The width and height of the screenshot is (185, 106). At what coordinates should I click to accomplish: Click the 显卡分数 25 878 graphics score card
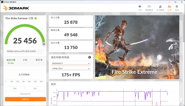pyautogui.click(x=71, y=21)
